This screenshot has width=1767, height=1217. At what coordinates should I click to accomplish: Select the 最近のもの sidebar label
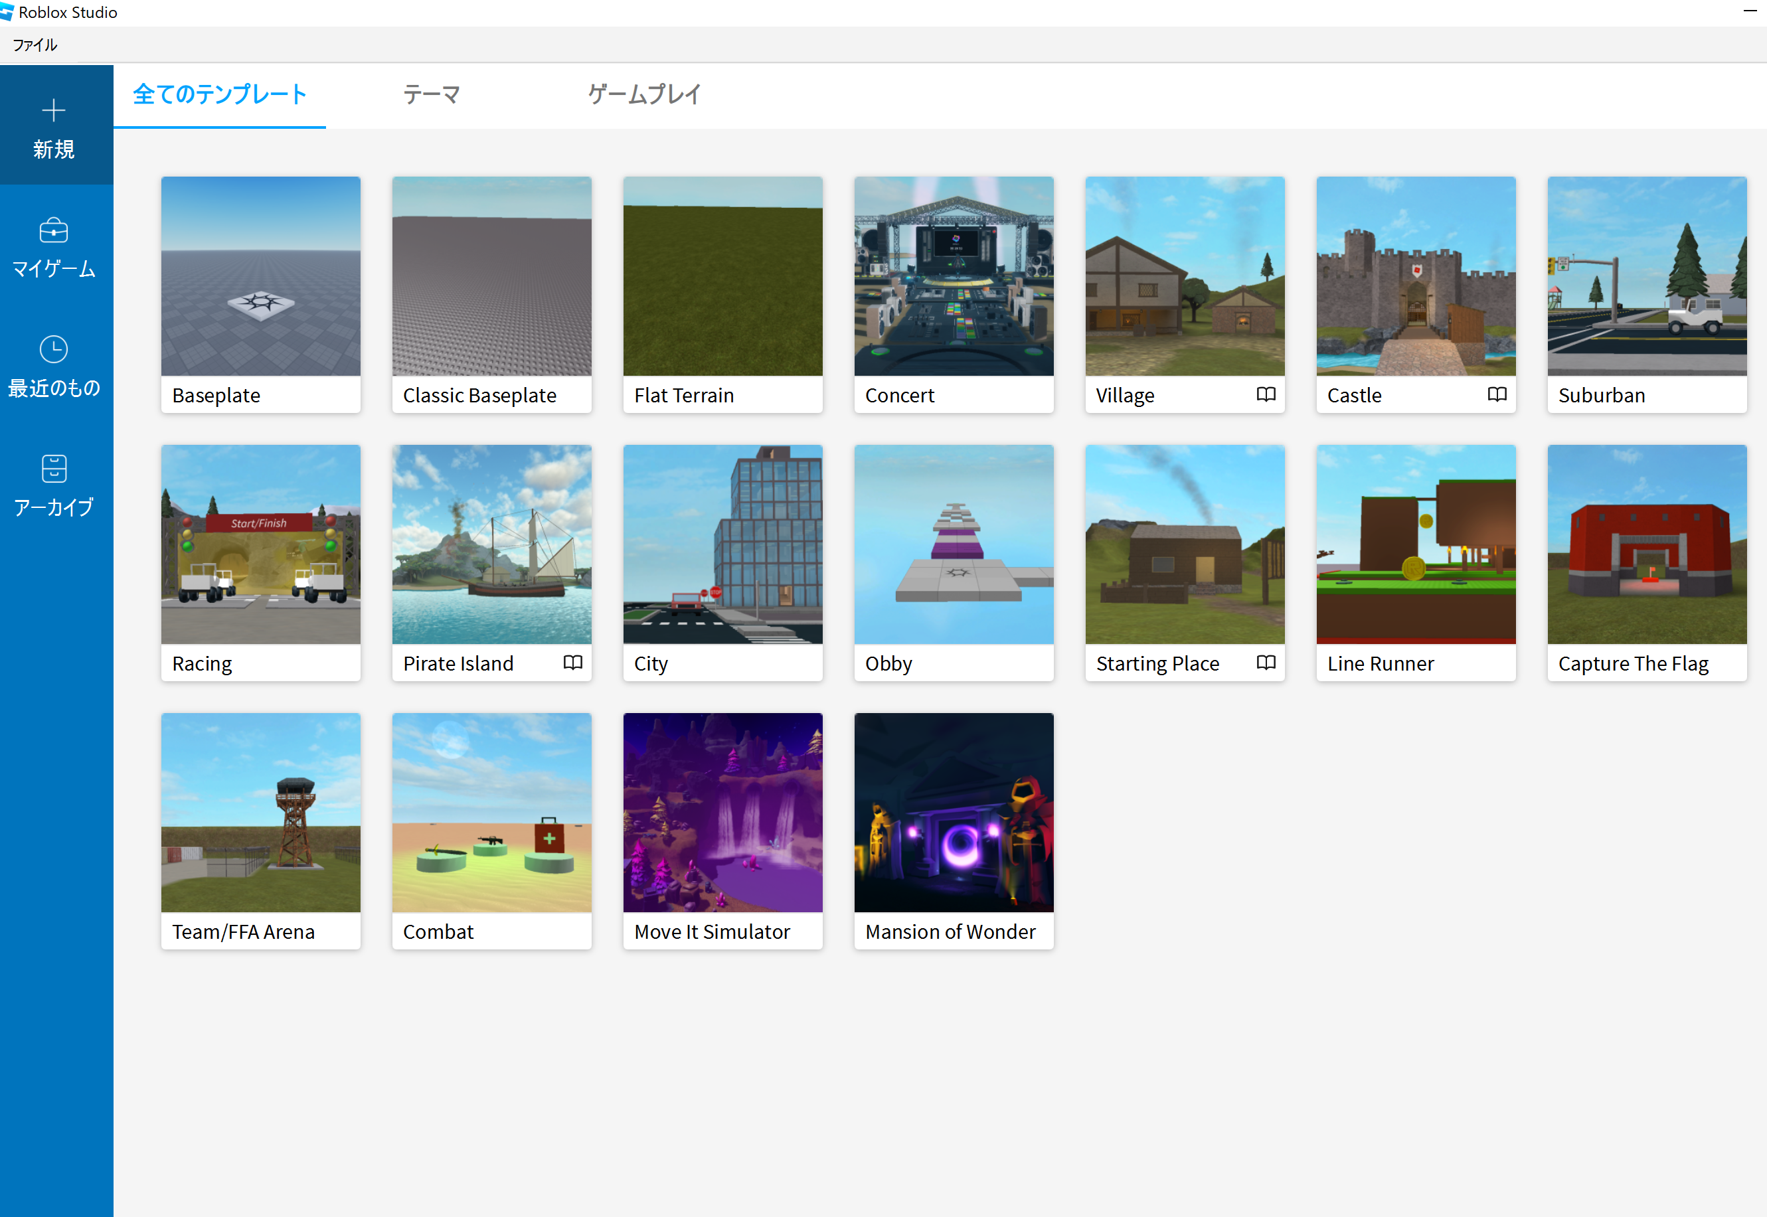53,388
